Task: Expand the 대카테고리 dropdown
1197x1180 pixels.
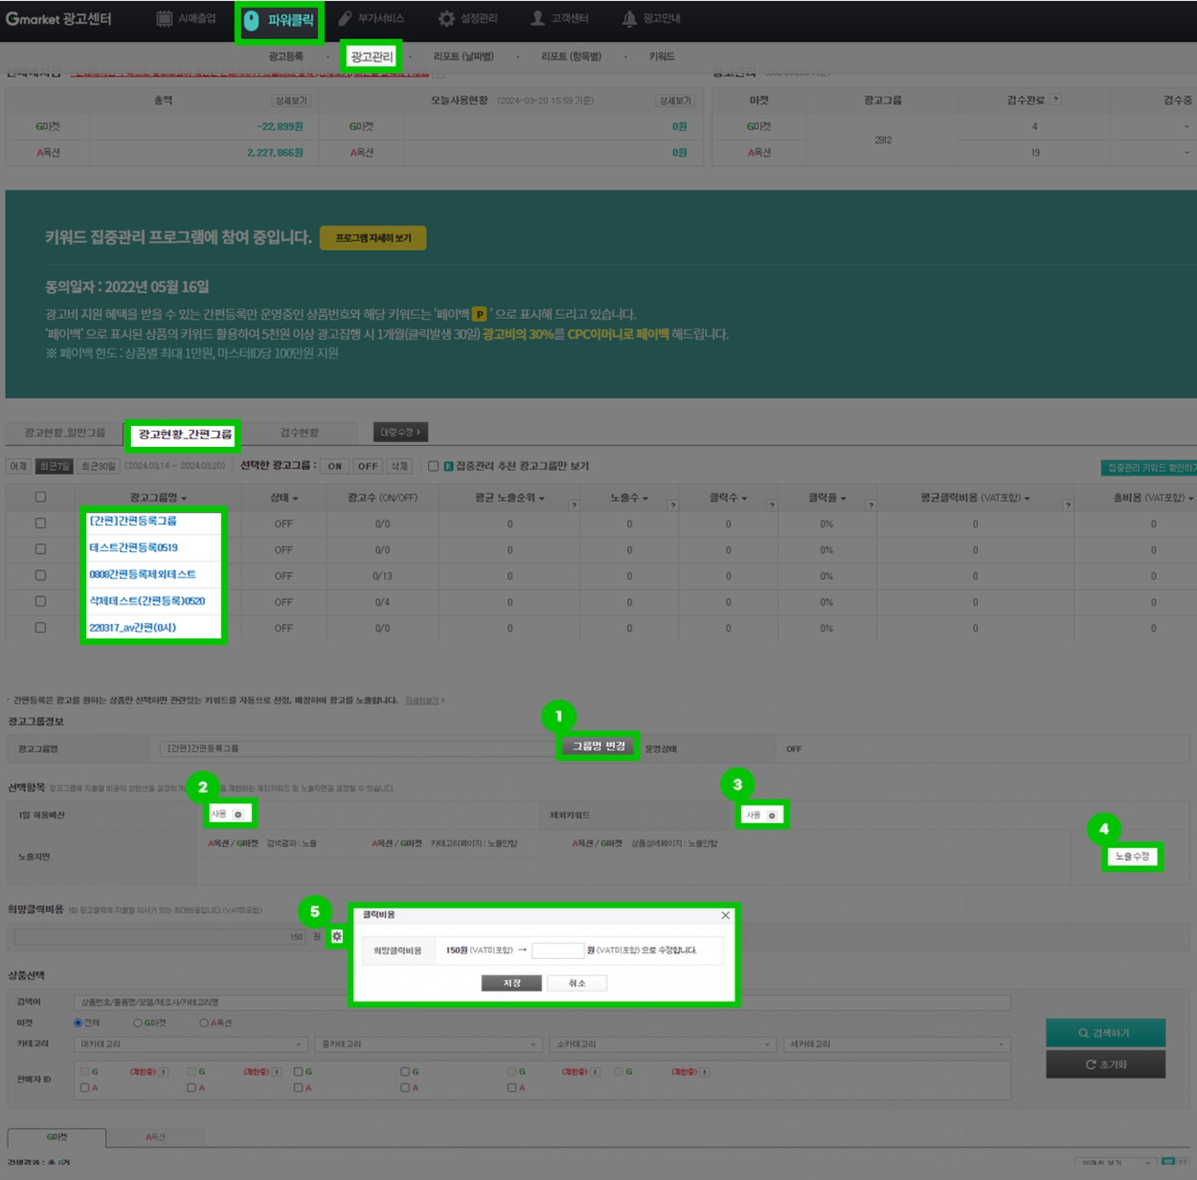Action: coord(190,1045)
